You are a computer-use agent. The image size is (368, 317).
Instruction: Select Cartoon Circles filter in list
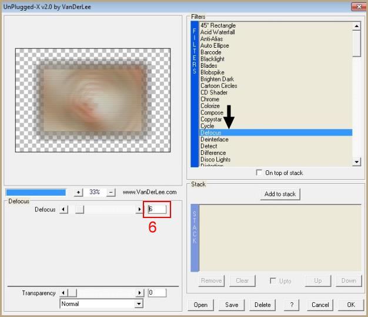click(x=219, y=86)
